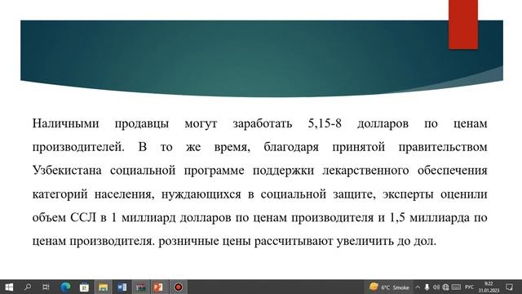Switch to PowerPoint on the taskbar
The image size is (522, 294).
pyautogui.click(x=158, y=287)
